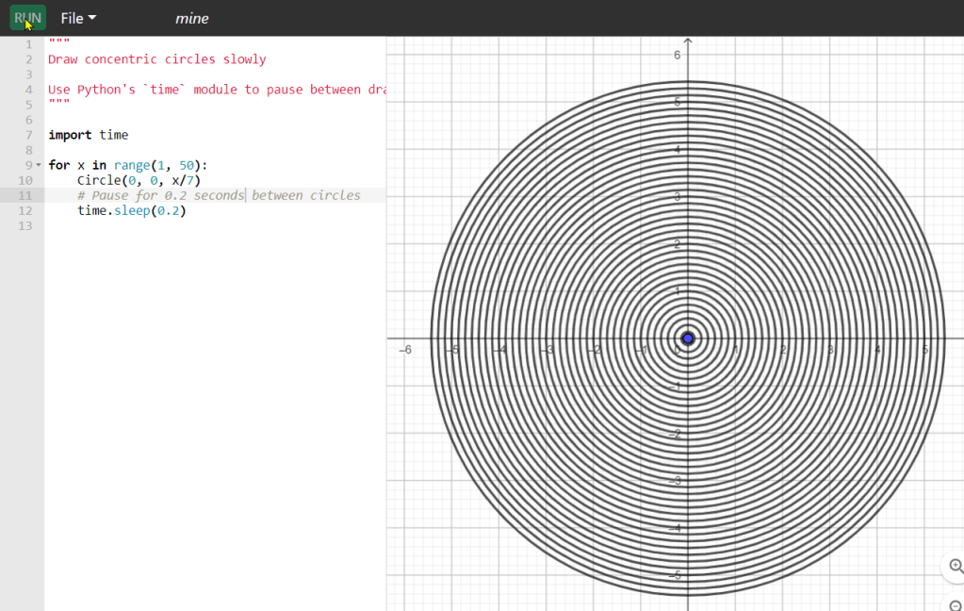The image size is (964, 611).
Task: Zoom out the graph with magnifier minus
Action: click(956, 605)
